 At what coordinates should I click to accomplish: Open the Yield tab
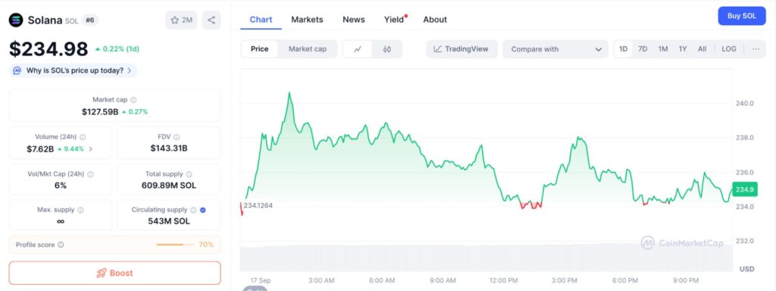pos(396,20)
